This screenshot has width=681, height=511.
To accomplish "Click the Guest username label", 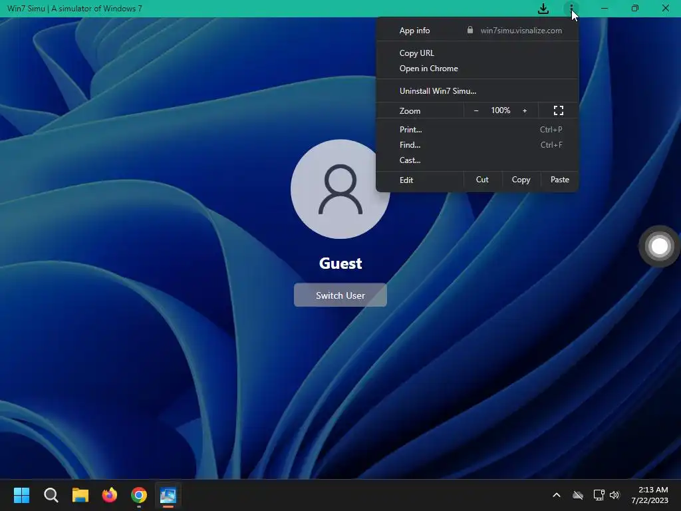I will 340,263.
